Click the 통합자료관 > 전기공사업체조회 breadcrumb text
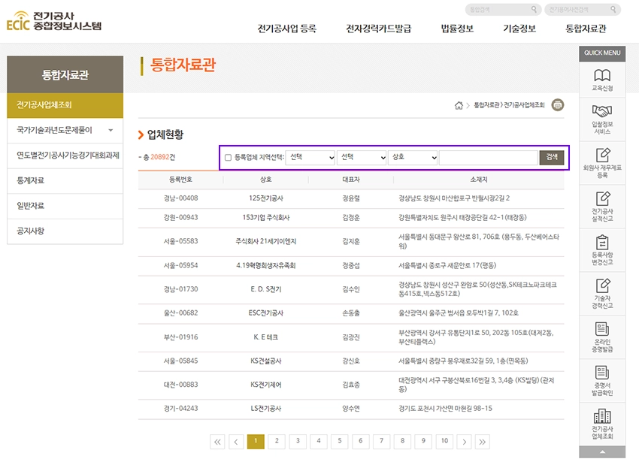The width and height of the screenshot is (639, 468). (509, 105)
